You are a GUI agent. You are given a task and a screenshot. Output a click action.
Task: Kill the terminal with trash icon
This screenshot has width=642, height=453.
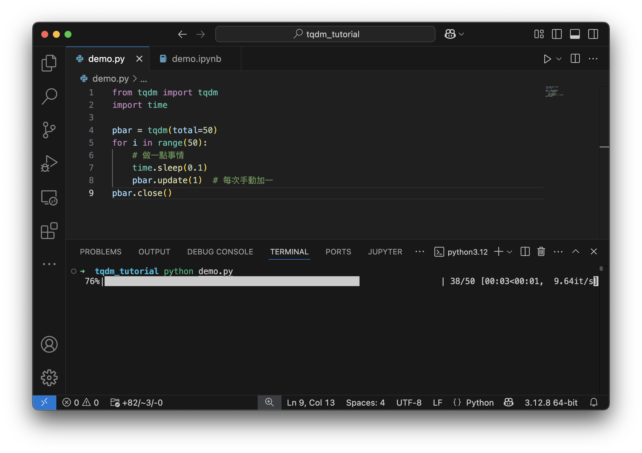click(541, 252)
